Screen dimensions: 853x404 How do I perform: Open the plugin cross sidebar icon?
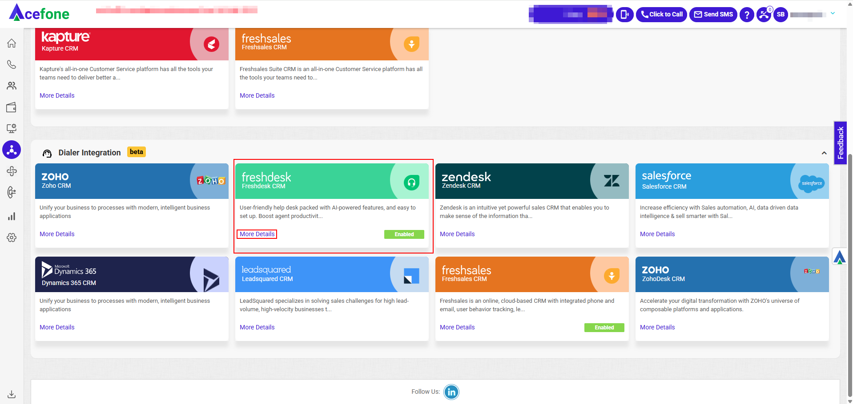click(12, 171)
